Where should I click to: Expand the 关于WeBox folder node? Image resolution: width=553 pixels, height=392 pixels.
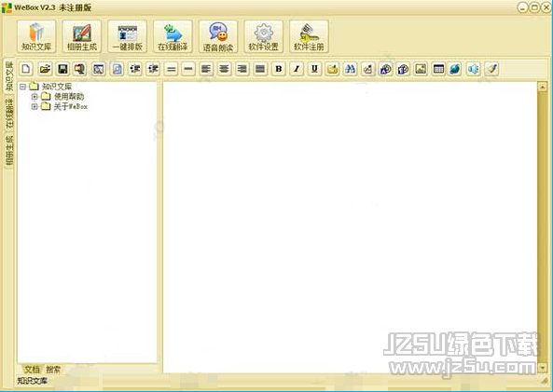(x=35, y=106)
